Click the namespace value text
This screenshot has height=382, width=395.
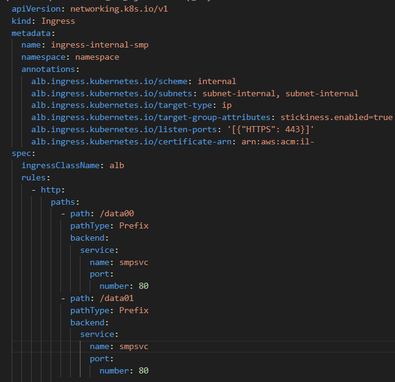(98, 57)
